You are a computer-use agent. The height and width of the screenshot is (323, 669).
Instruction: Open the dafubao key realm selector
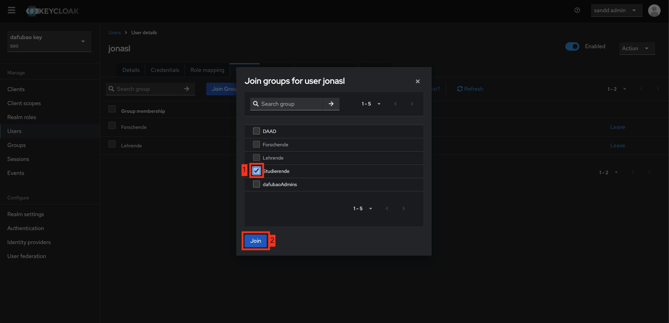(49, 42)
